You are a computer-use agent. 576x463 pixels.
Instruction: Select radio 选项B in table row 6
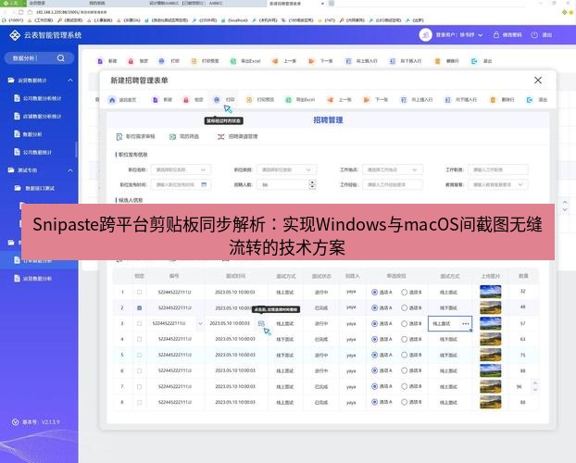point(404,370)
